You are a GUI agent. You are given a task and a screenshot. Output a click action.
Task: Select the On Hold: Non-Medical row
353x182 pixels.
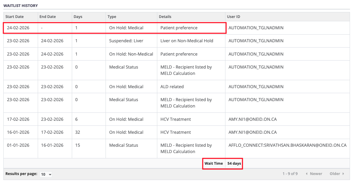tap(131, 54)
